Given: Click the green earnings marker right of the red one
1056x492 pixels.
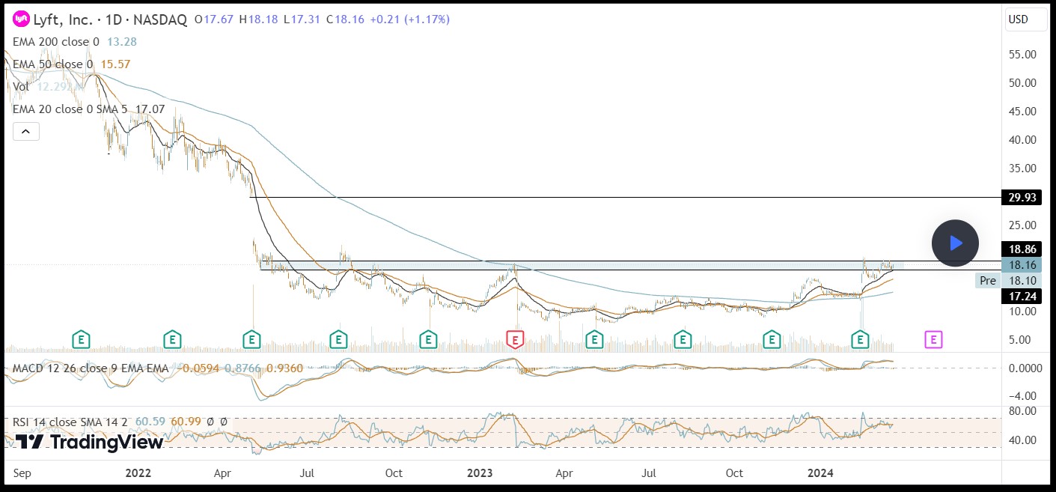Looking at the screenshot, I should pos(594,340).
